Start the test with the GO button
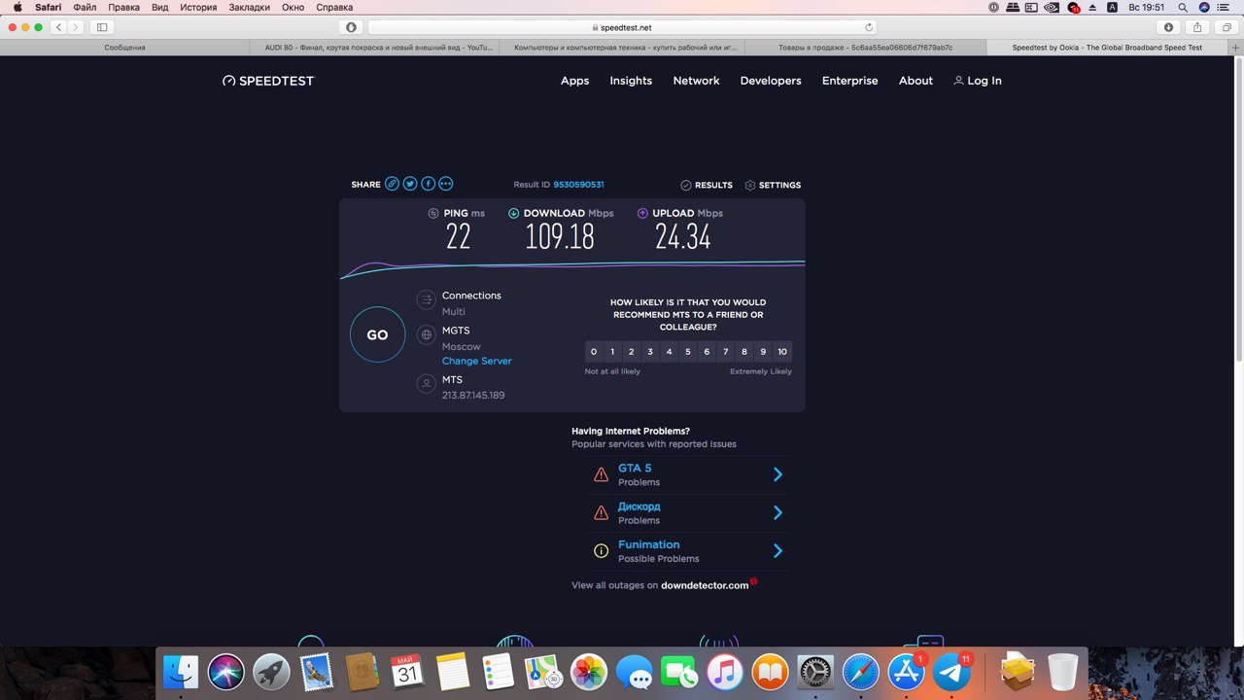This screenshot has width=1244, height=700. 377,334
